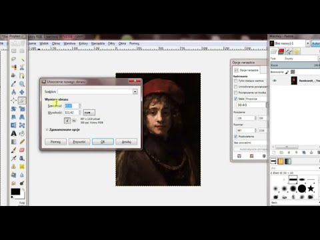
Task: Uncheck the 'Podświetlenie' checkbox
Action: 235,137
